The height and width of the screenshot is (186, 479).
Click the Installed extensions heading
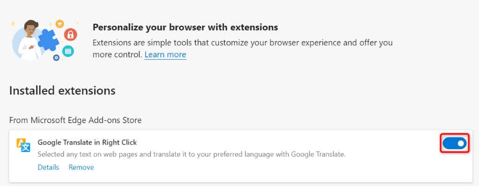pyautogui.click(x=62, y=91)
